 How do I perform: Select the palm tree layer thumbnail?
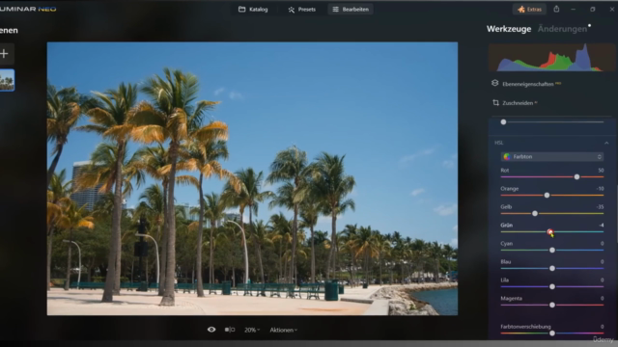pos(7,80)
